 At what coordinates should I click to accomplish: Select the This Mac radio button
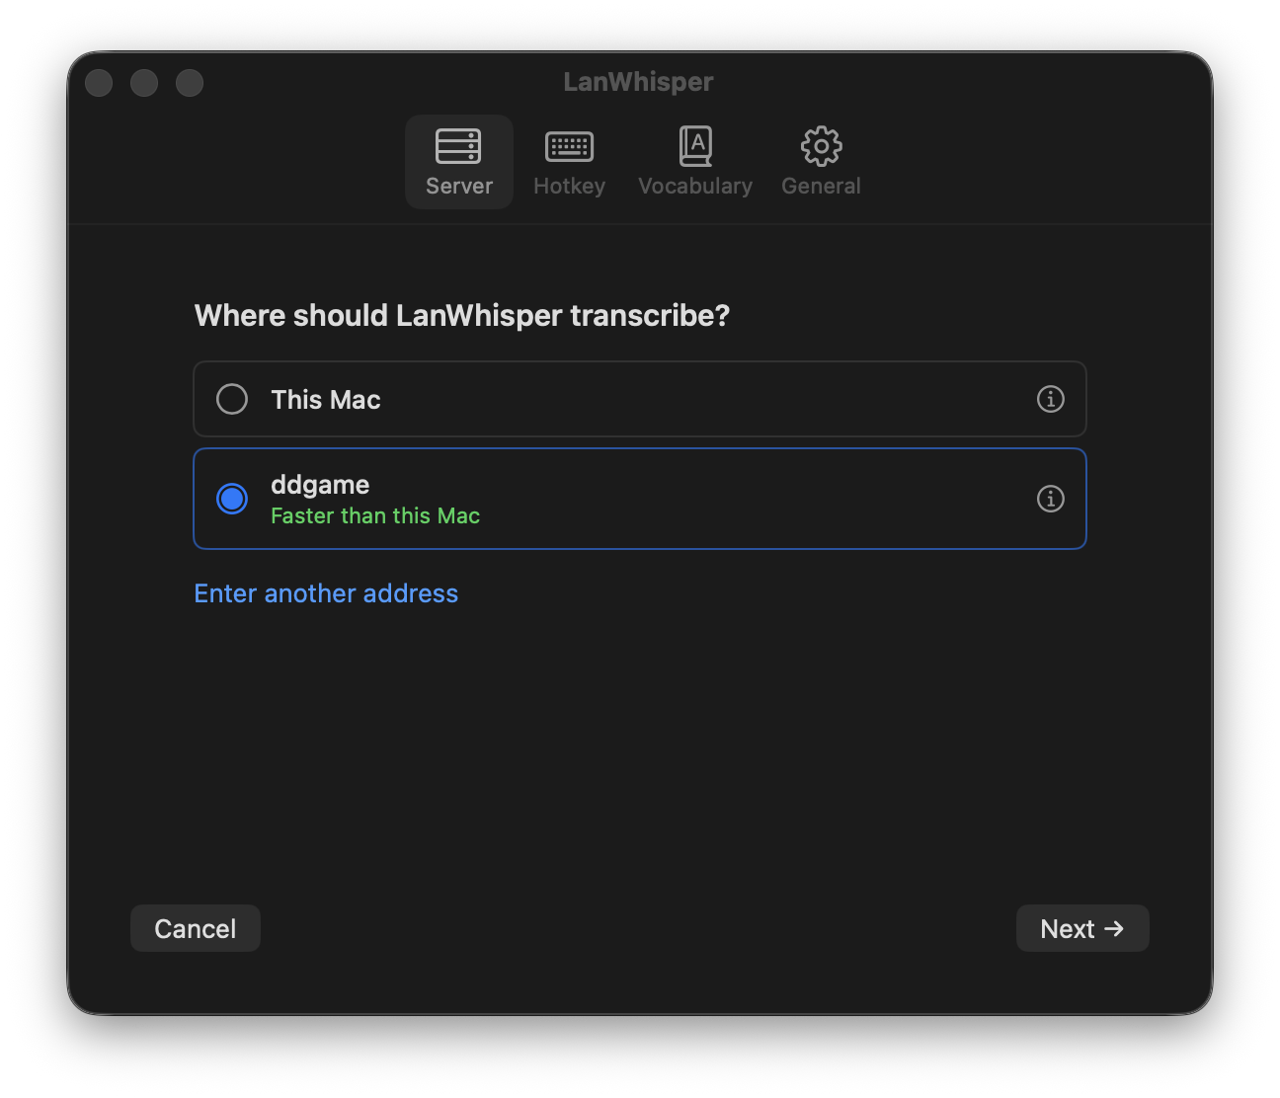coord(232,399)
